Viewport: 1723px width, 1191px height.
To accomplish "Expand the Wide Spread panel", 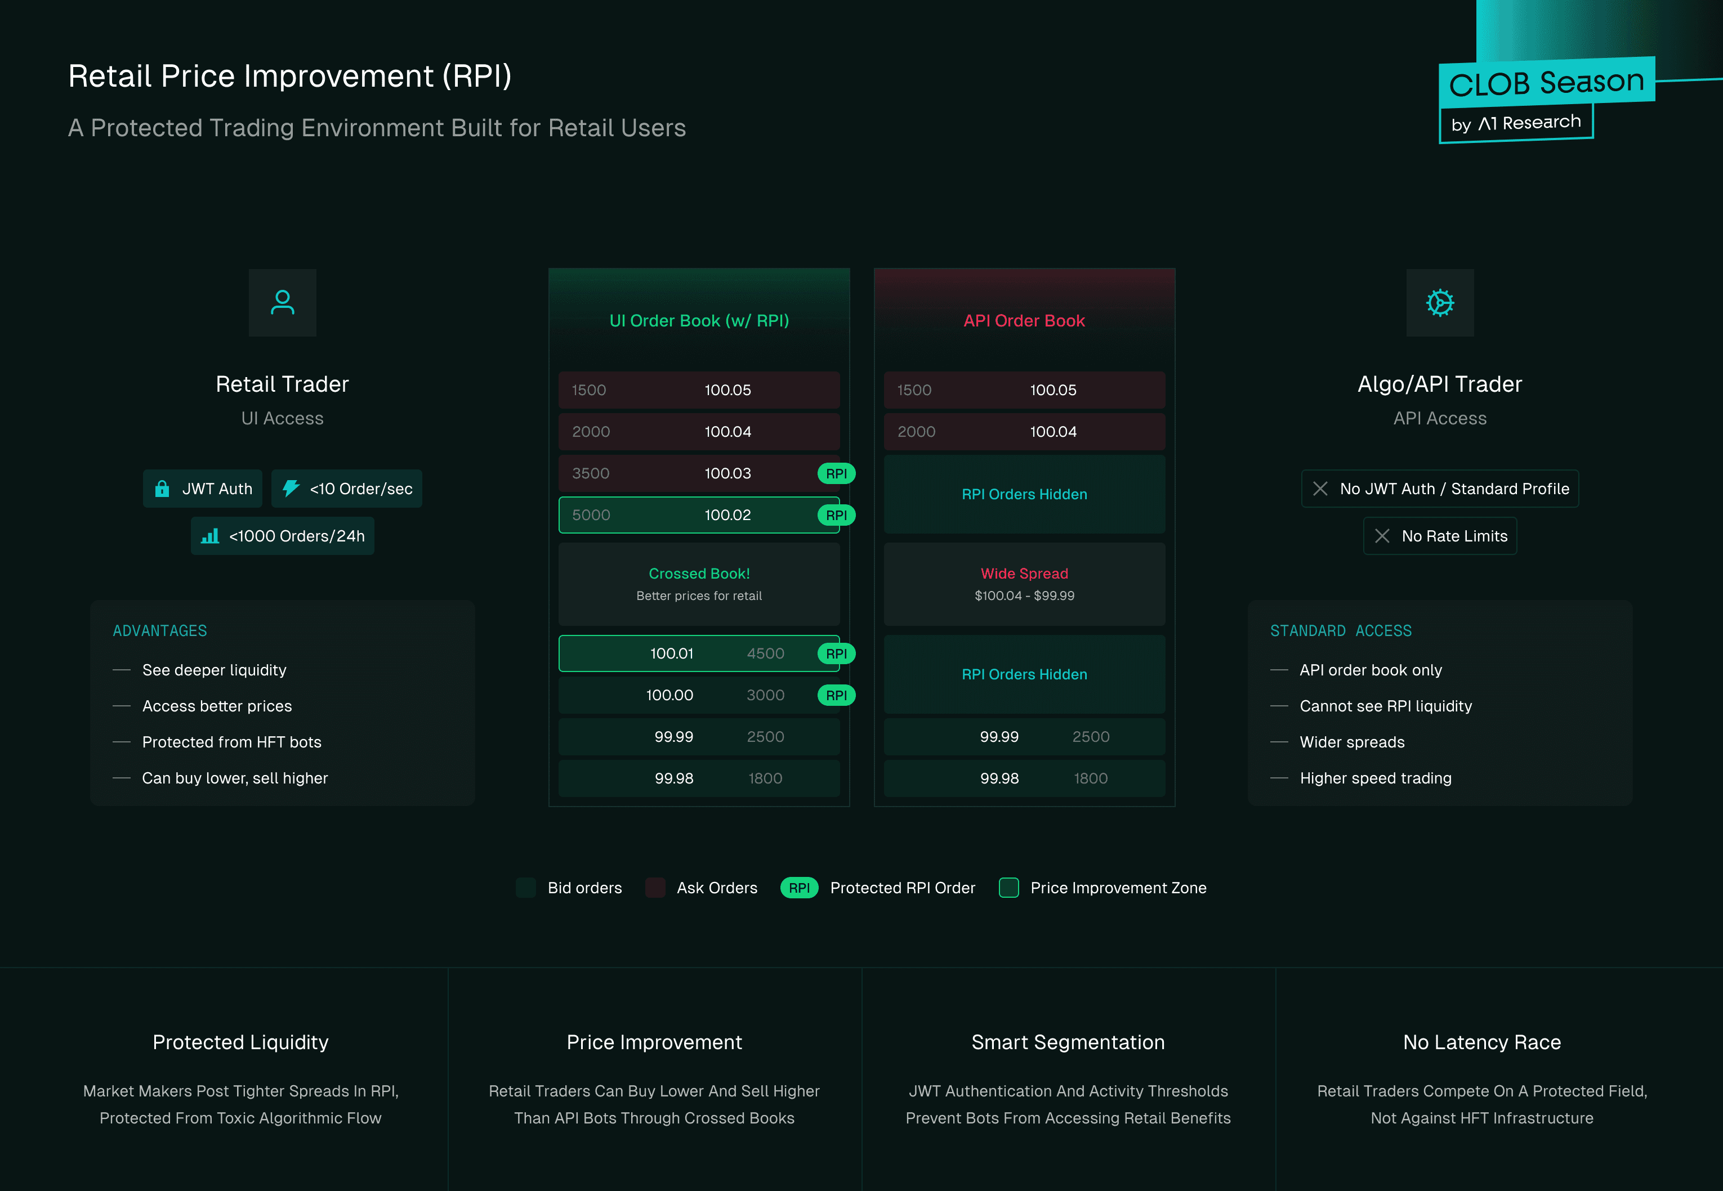I will (1024, 584).
